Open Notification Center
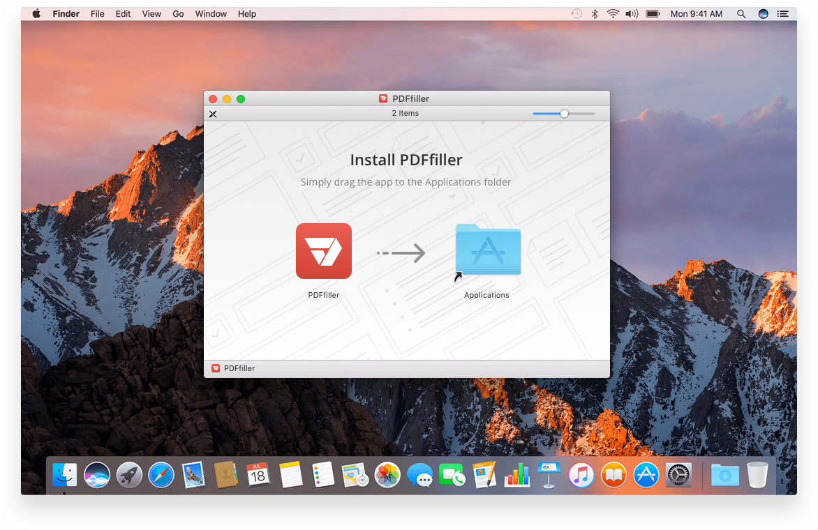Image resolution: width=818 pixels, height=530 pixels. (783, 14)
